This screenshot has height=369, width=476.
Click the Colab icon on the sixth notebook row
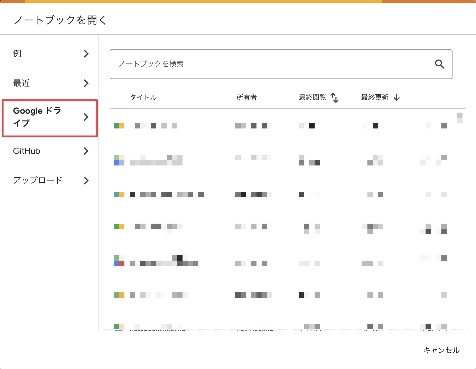[119, 295]
